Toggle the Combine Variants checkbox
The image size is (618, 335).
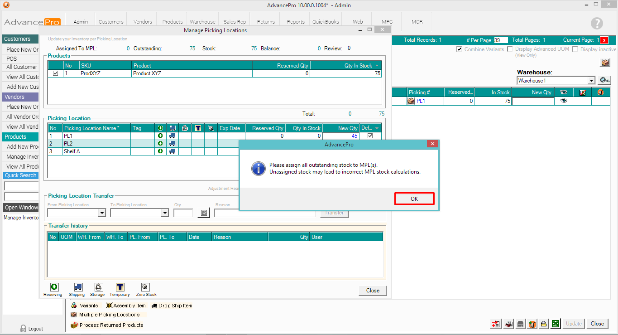[x=459, y=49]
